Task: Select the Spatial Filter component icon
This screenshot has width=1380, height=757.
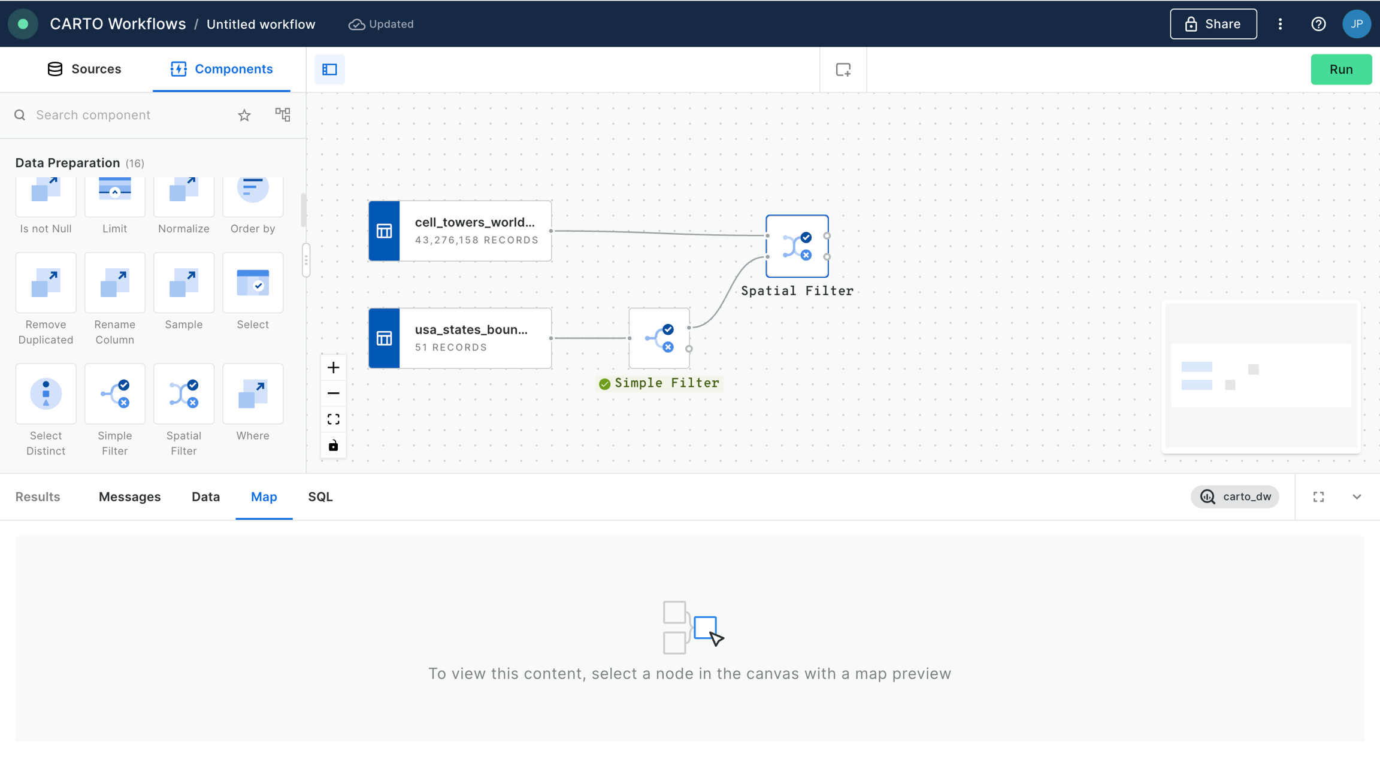Action: click(x=183, y=394)
